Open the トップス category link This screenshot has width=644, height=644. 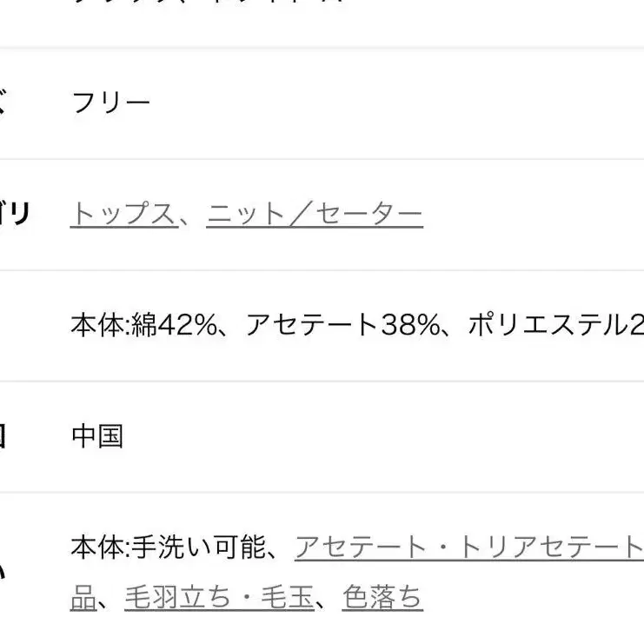(123, 214)
